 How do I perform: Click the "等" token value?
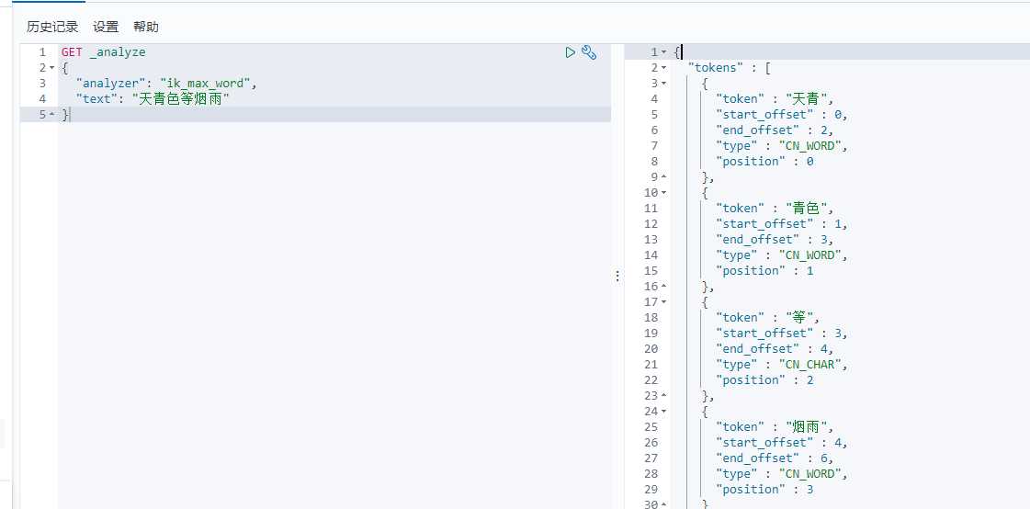point(798,318)
